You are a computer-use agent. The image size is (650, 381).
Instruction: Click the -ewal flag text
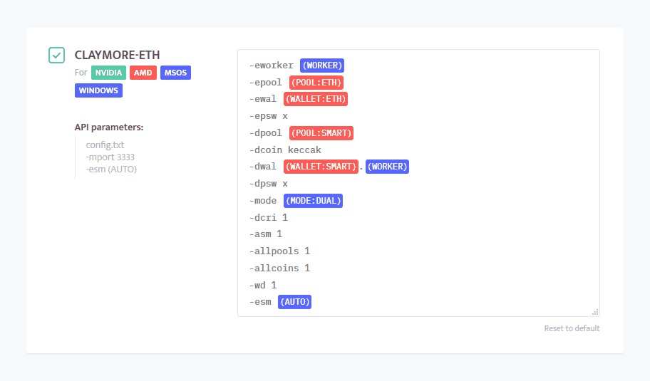coord(263,99)
